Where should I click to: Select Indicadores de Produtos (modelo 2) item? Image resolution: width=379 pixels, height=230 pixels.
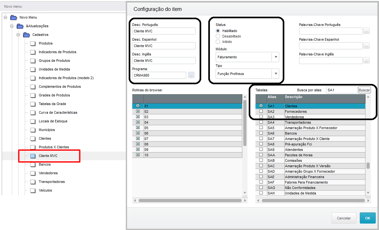pyautogui.click(x=66, y=78)
